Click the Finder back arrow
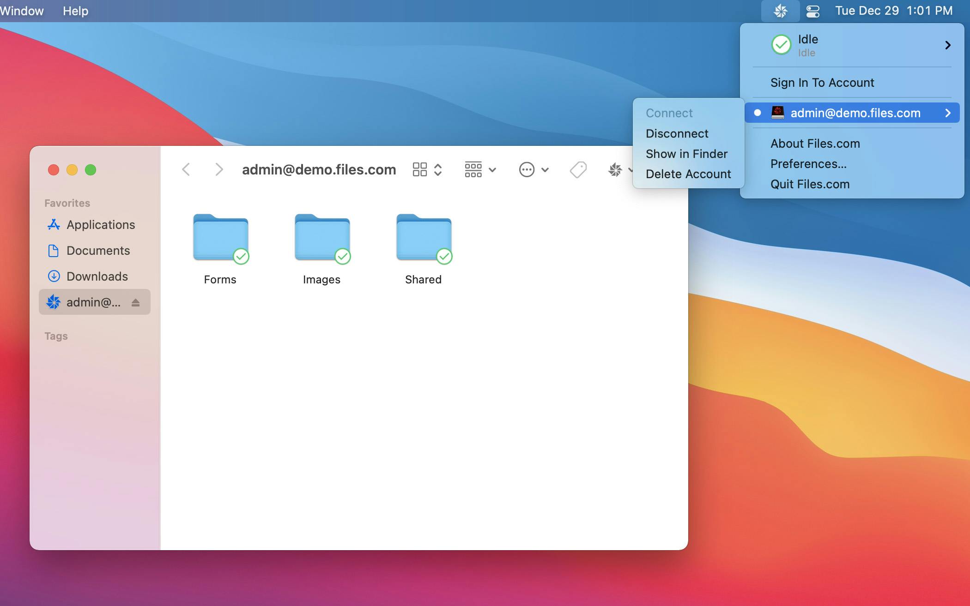 click(186, 170)
